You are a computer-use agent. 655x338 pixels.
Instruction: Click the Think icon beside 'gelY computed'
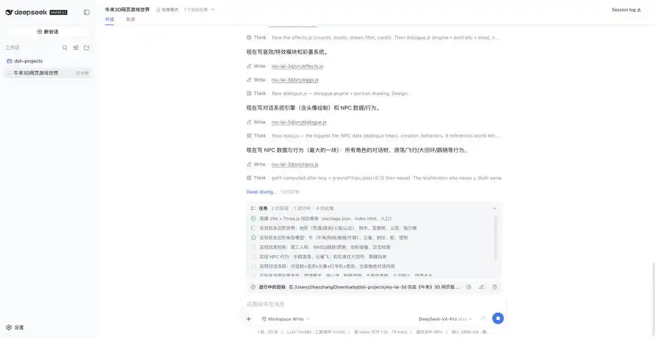coord(249,177)
